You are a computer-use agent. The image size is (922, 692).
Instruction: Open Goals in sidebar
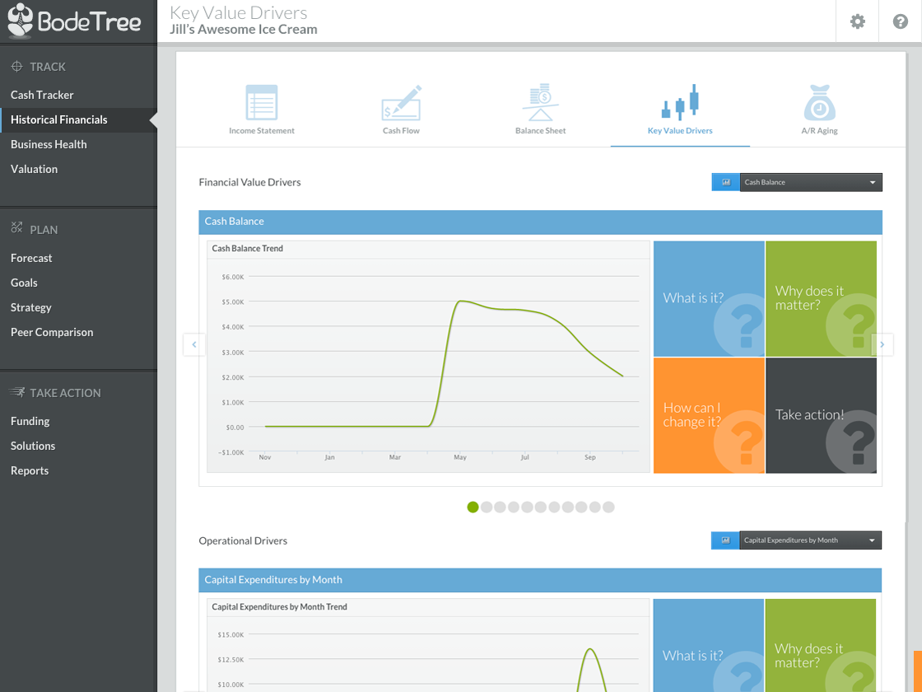(24, 283)
